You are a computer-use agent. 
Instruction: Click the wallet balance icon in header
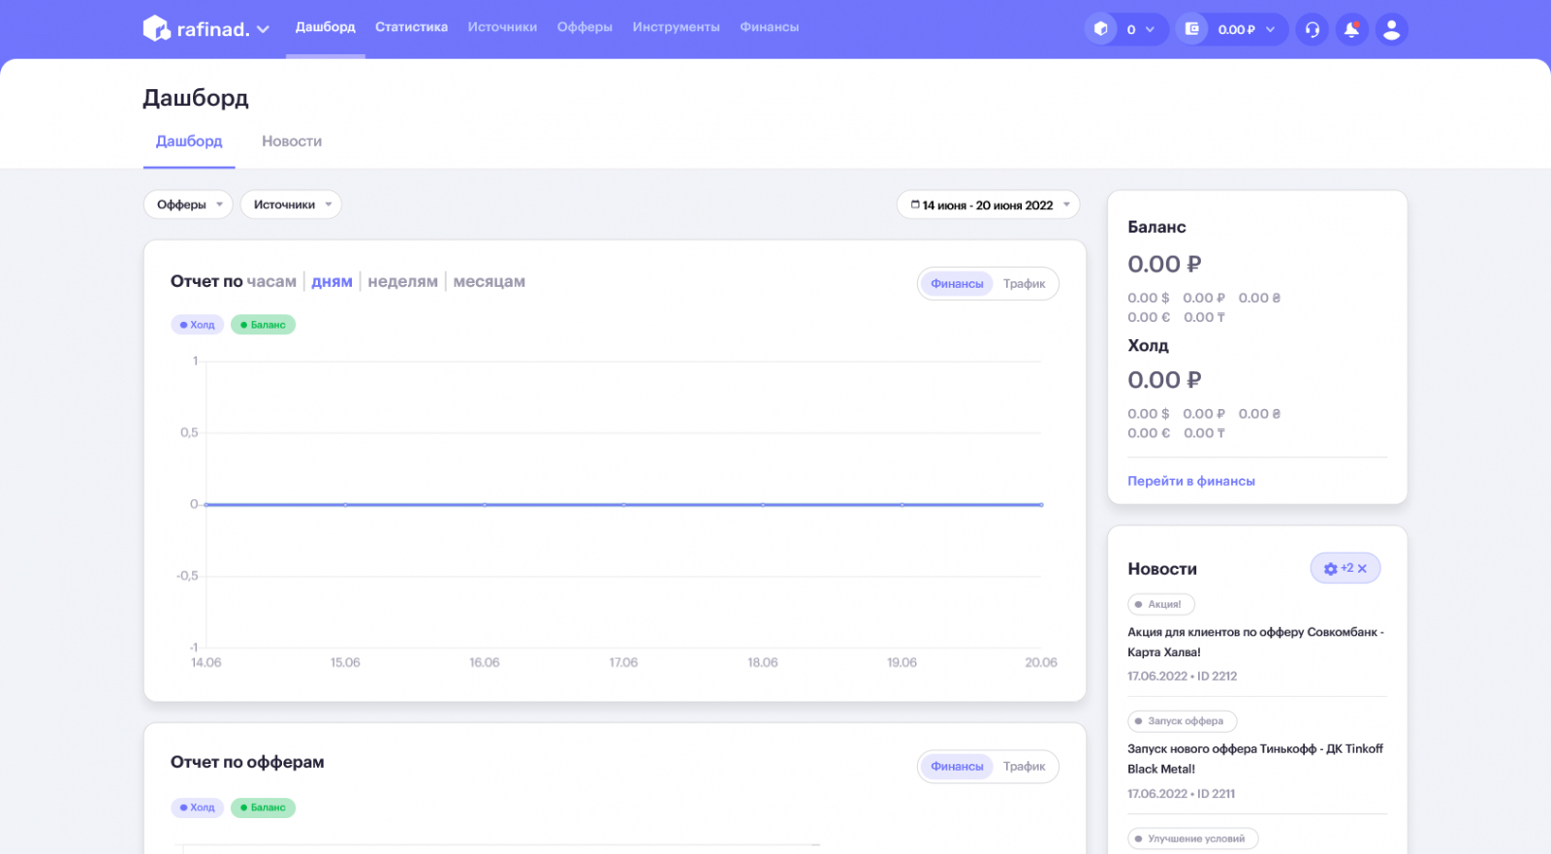click(1192, 29)
